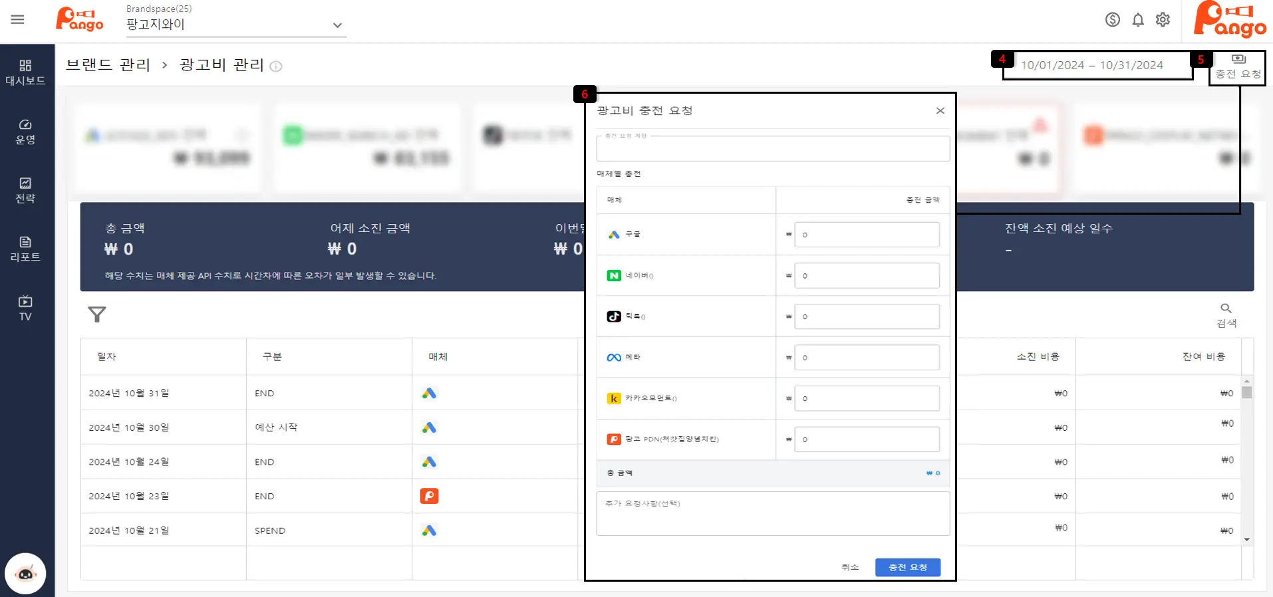Click the info icon beside 광고비 관리

click(276, 66)
